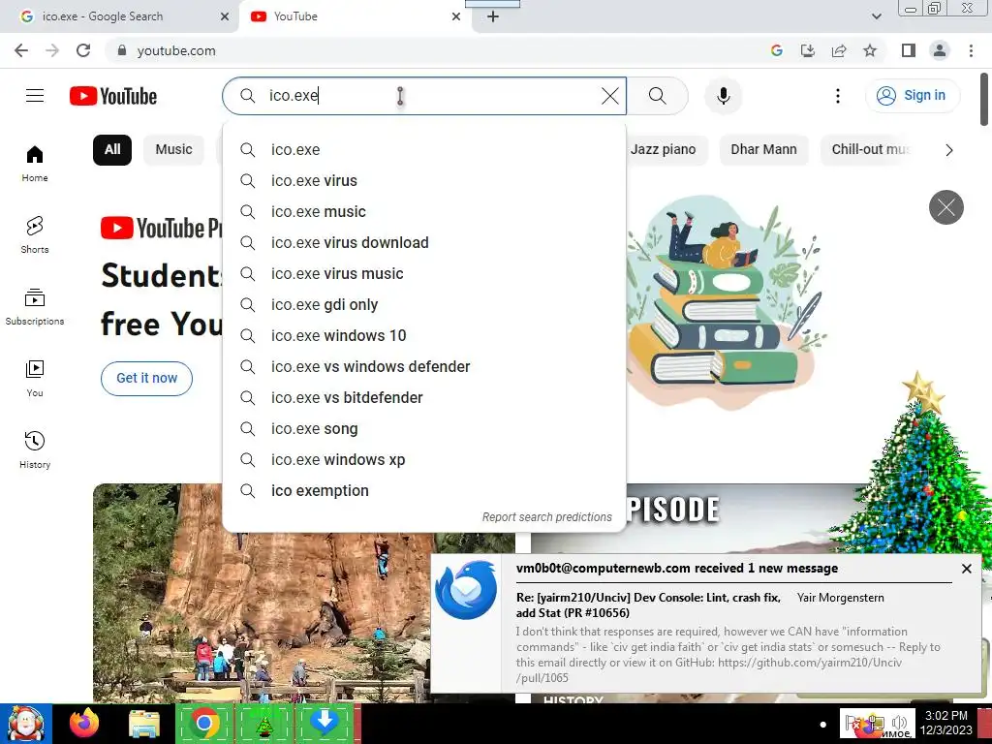992x744 pixels.
Task: Choose suggestion 'ico.exe virus music'
Action: click(424, 274)
